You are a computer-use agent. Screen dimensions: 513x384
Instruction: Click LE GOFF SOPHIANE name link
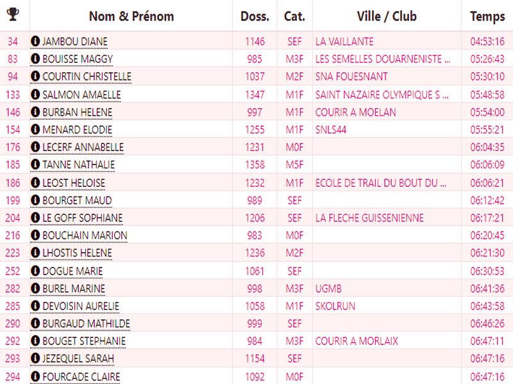(x=82, y=218)
